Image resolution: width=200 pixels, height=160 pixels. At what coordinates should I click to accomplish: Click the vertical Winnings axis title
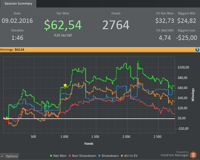(x=193, y=95)
